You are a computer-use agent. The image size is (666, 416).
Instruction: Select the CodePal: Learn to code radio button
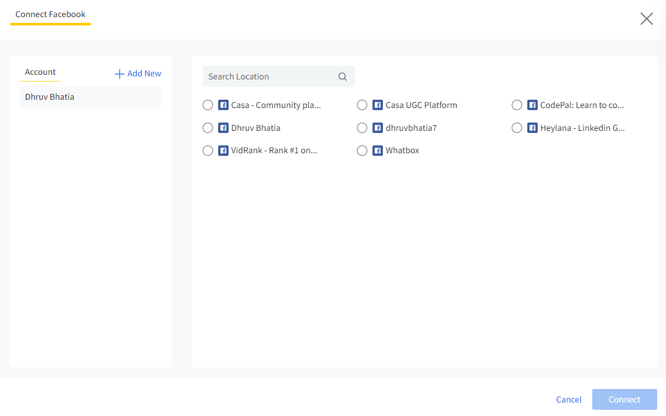coord(517,105)
